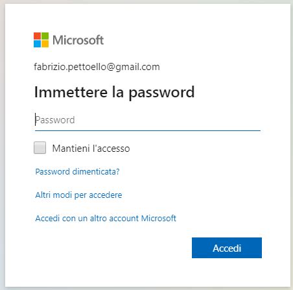Click the gray margin outside the sign-in card

pos(3,145)
